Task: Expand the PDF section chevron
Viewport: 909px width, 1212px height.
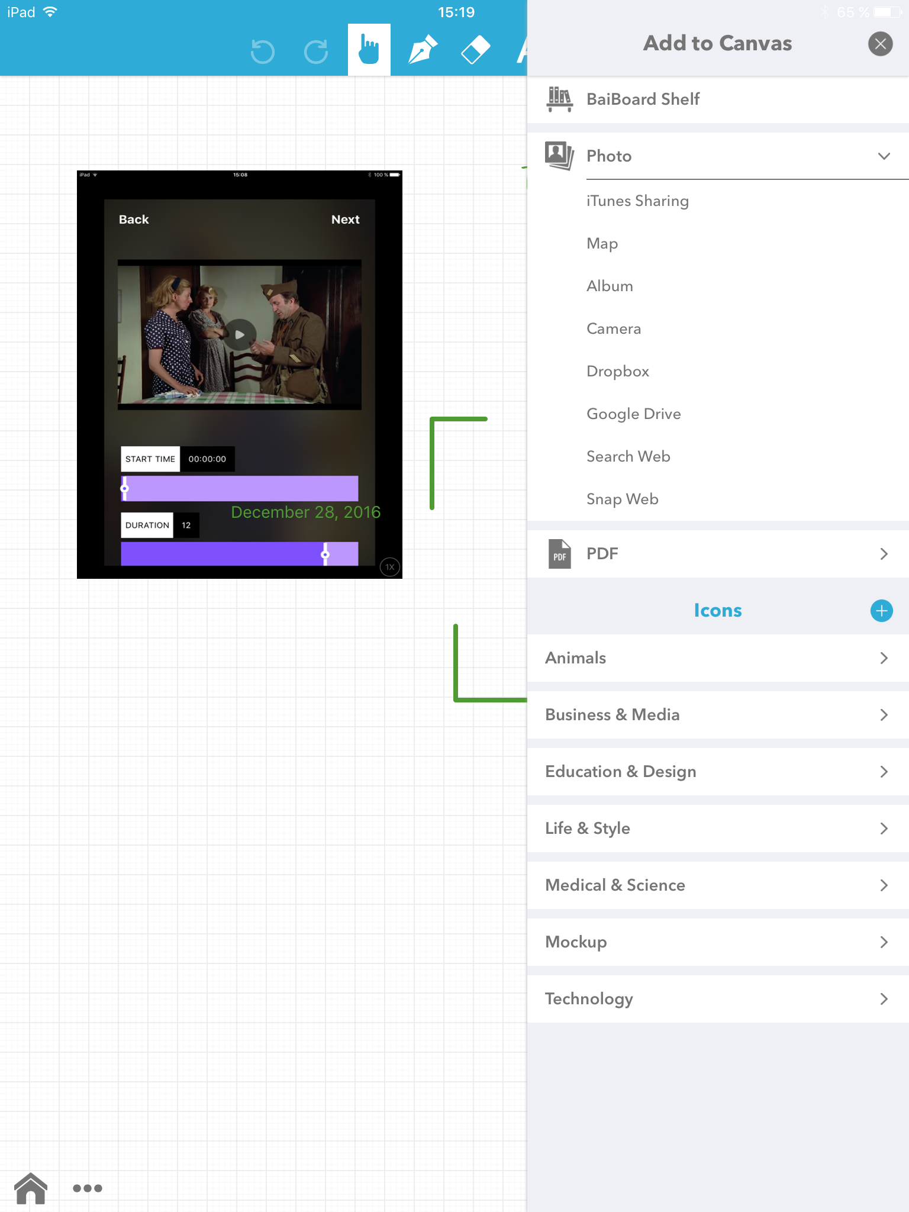Action: pyautogui.click(x=884, y=554)
